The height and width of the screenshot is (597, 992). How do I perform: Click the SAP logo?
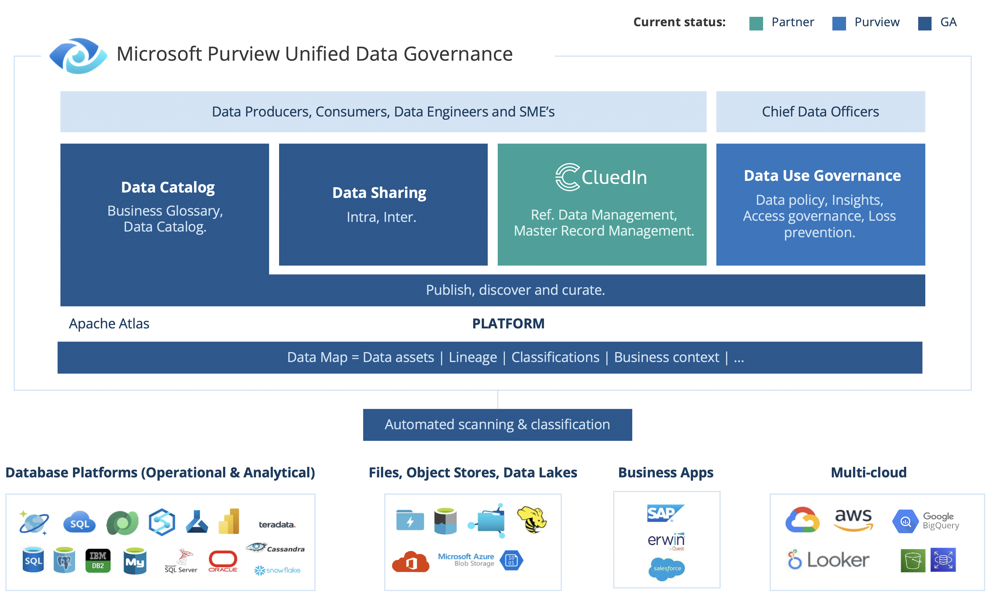click(x=666, y=513)
